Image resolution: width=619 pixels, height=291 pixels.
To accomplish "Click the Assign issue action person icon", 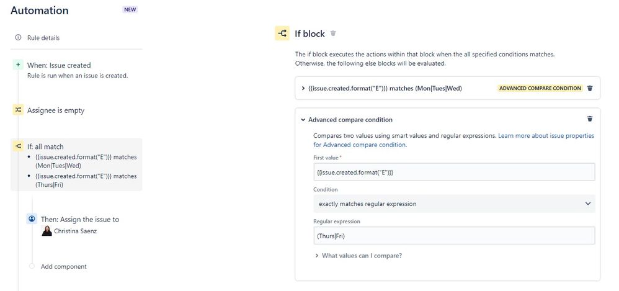I will click(32, 219).
